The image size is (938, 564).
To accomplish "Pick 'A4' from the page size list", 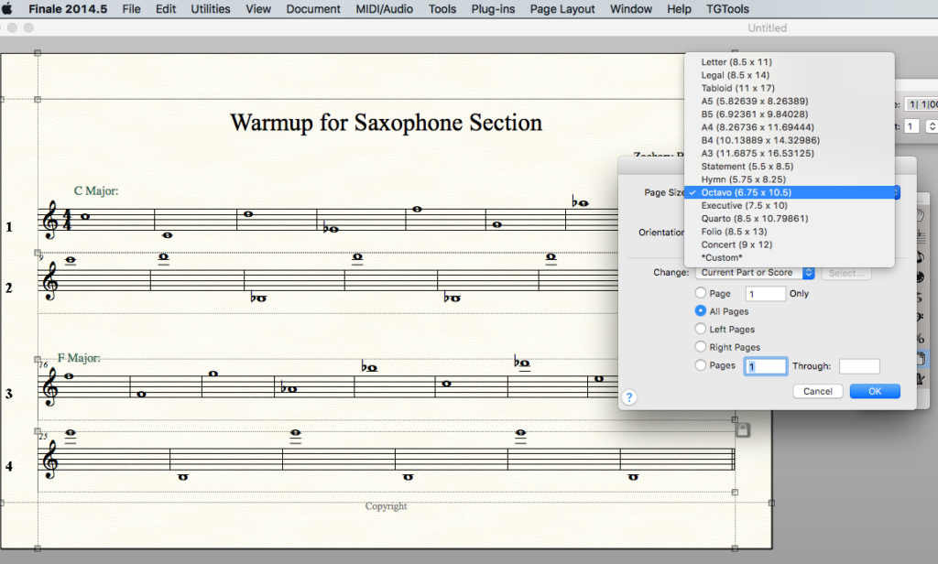I will point(757,127).
